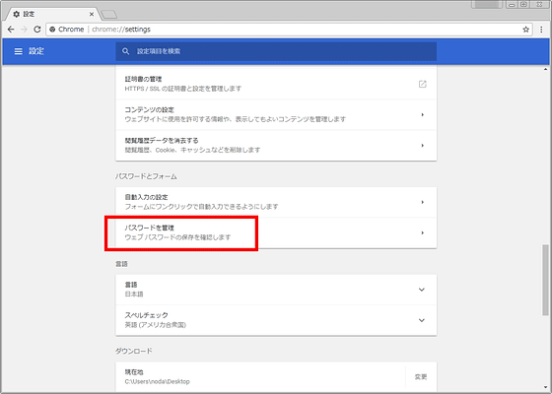
Task: Click the 設定項目を検索 search field
Action: tap(276, 51)
